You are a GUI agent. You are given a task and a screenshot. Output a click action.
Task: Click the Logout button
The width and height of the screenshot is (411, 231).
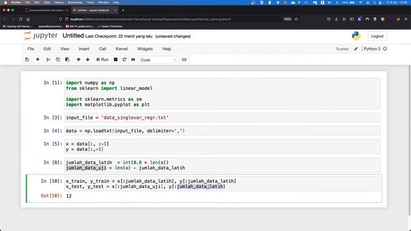tap(377, 36)
